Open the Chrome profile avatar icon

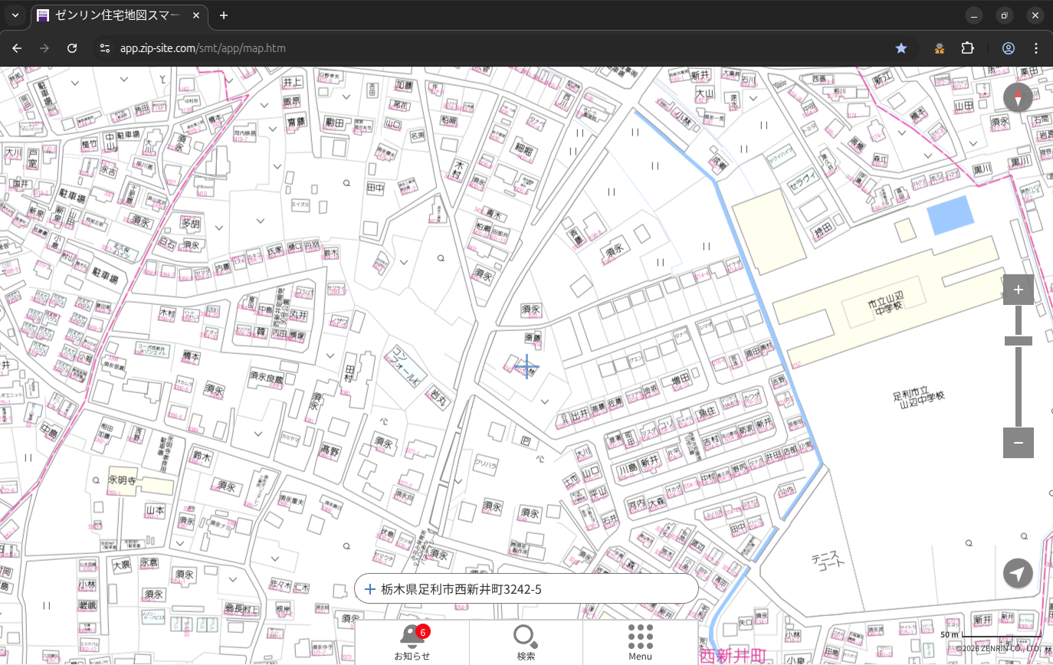pos(1008,48)
